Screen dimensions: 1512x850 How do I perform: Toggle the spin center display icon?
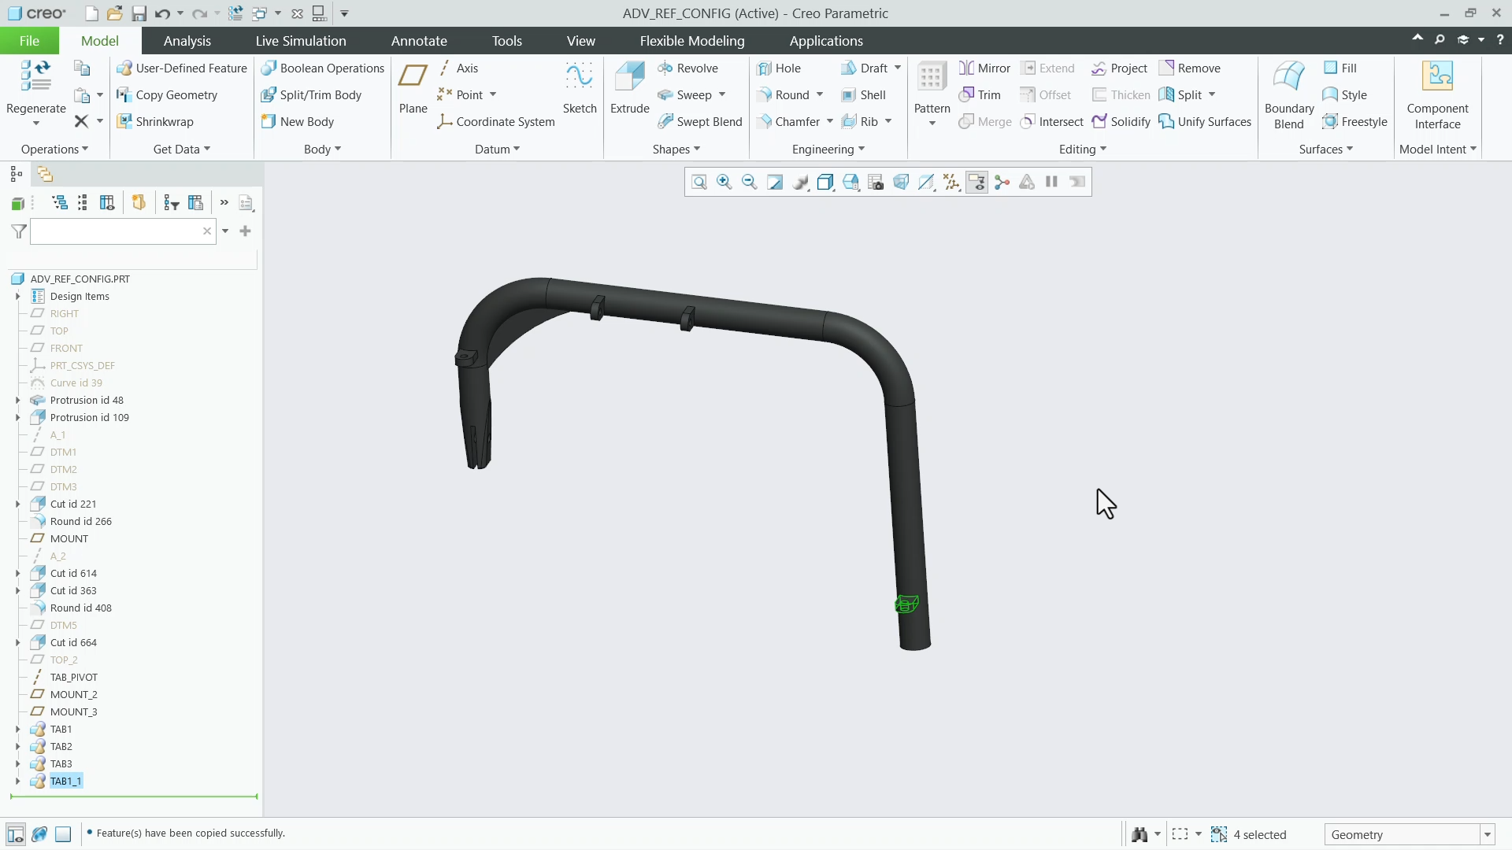click(x=1002, y=183)
